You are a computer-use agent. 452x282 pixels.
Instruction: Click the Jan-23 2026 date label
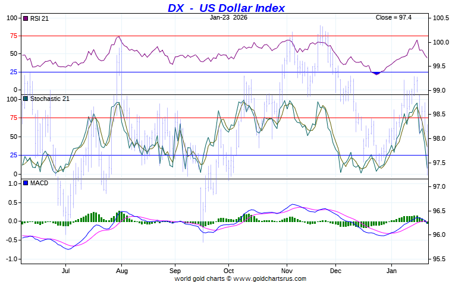click(229, 17)
